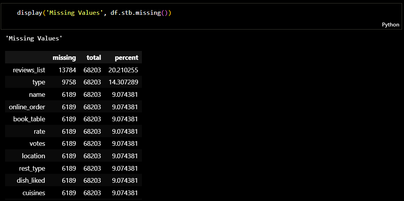Click the 'location' row label
This screenshot has width=404, height=201.
(33, 156)
